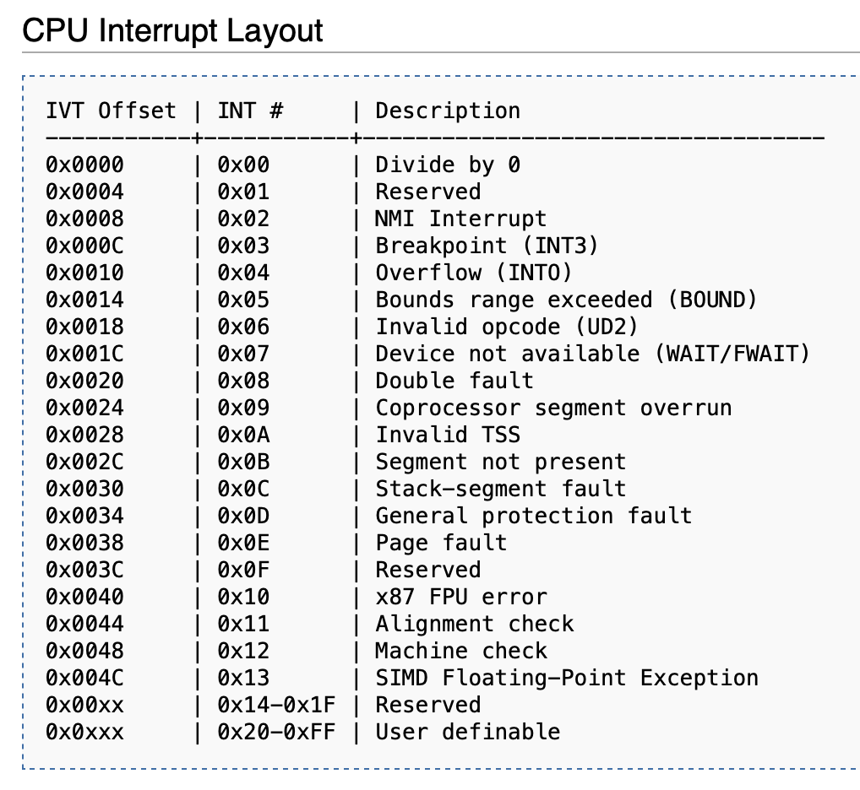Image resolution: width=860 pixels, height=790 pixels.
Task: Click the 0x20-0xFF interrupt number range
Action: (275, 732)
